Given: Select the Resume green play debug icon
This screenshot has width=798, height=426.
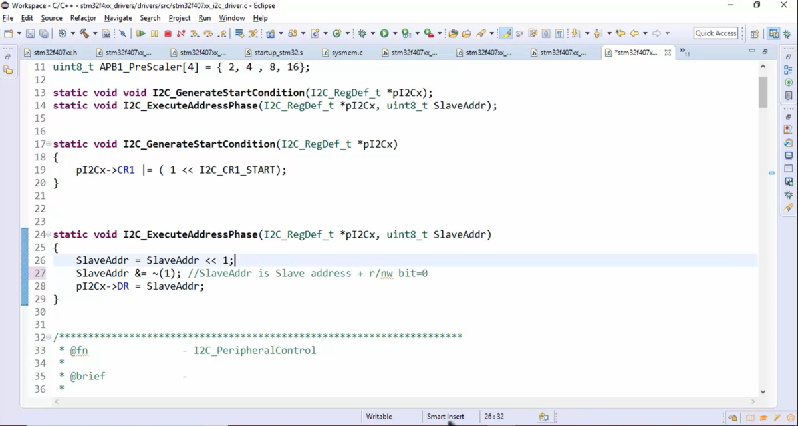Looking at the screenshot, I should (141, 33).
